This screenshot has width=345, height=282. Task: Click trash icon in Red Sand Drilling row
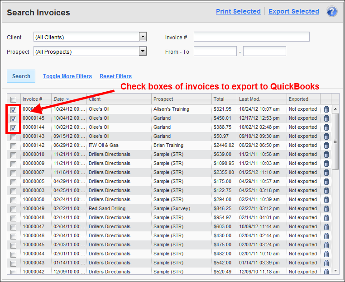coord(326,209)
